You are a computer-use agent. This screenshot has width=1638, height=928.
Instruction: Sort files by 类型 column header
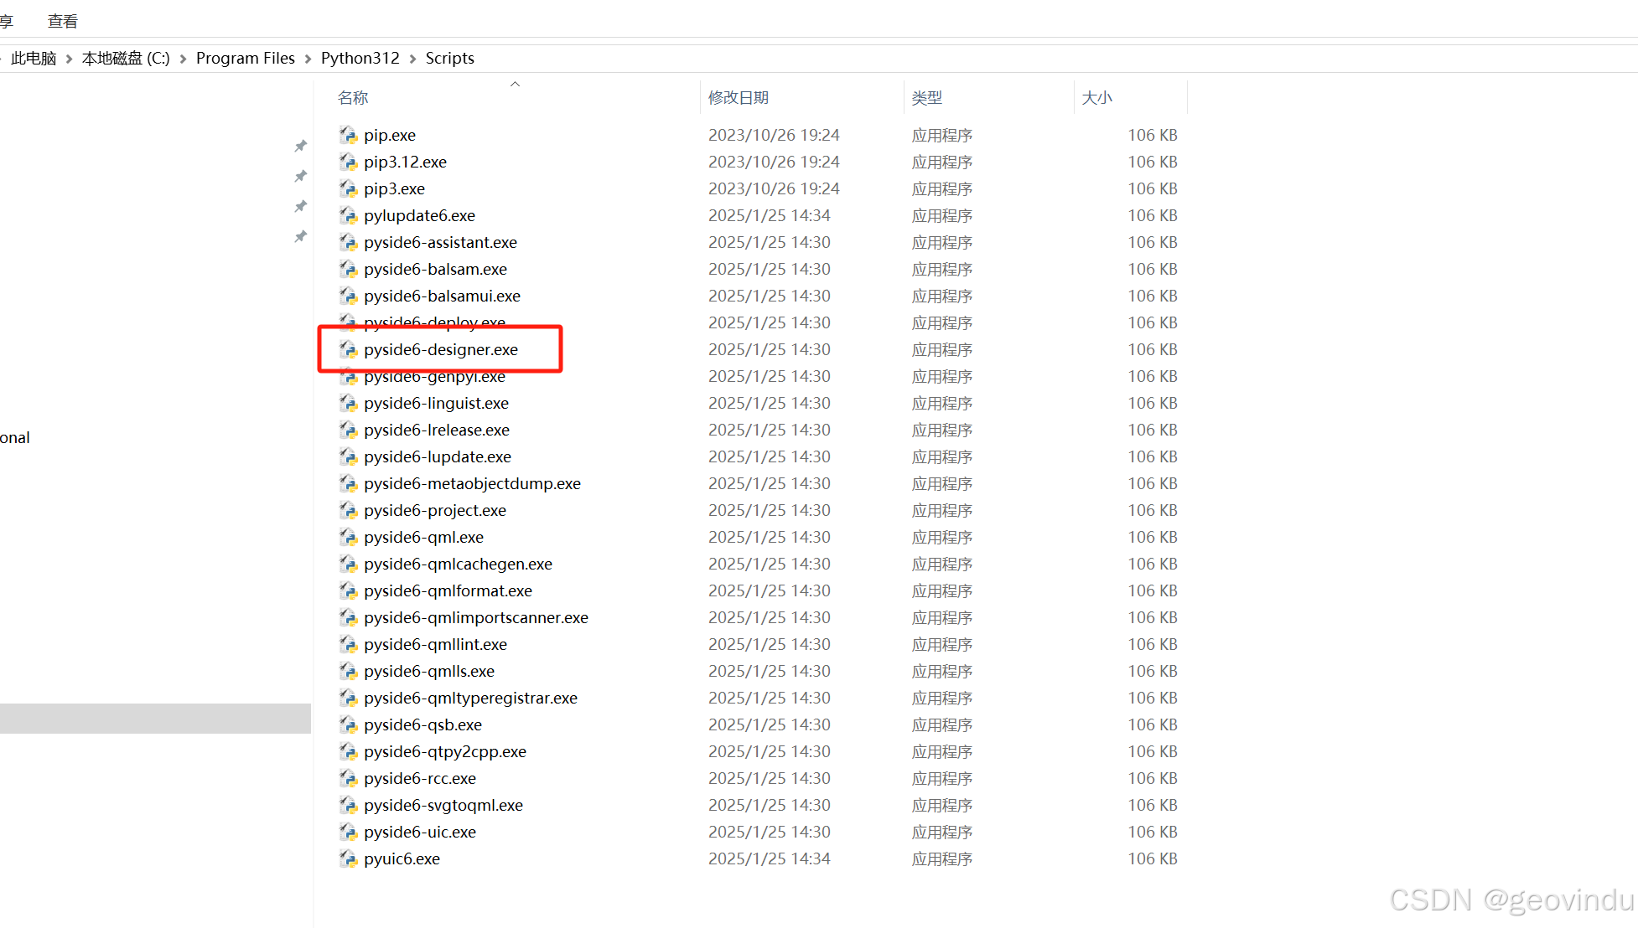click(x=927, y=98)
